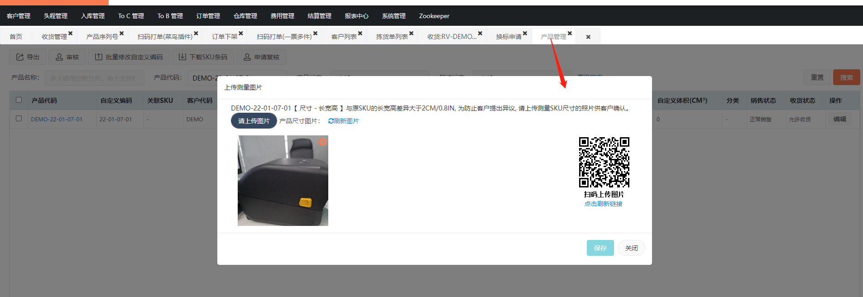
Task: Click the close-all-tabs X button
Action: 588,37
